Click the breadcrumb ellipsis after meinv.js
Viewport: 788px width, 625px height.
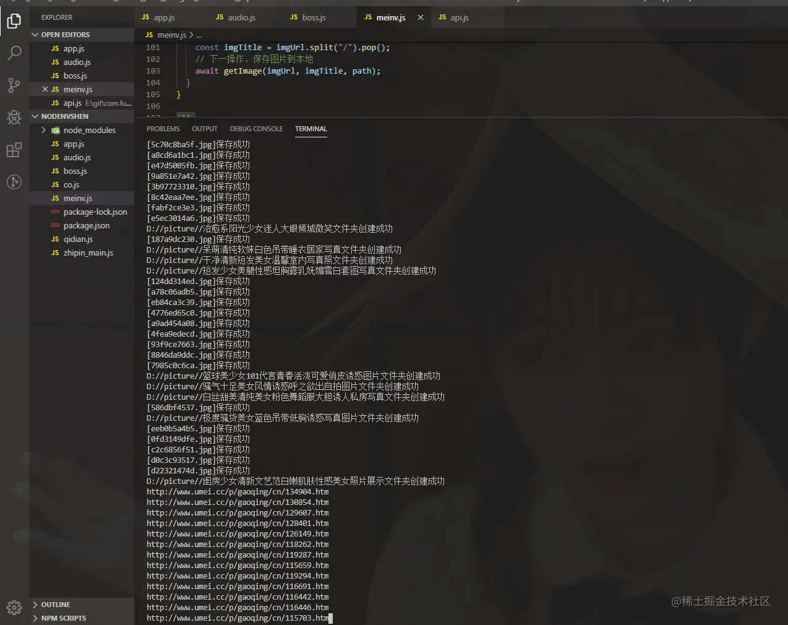point(199,35)
